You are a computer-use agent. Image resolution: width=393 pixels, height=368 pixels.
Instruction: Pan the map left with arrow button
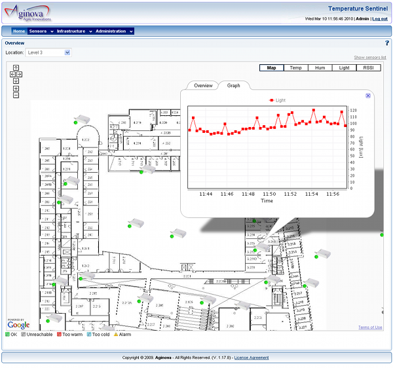click(12, 74)
